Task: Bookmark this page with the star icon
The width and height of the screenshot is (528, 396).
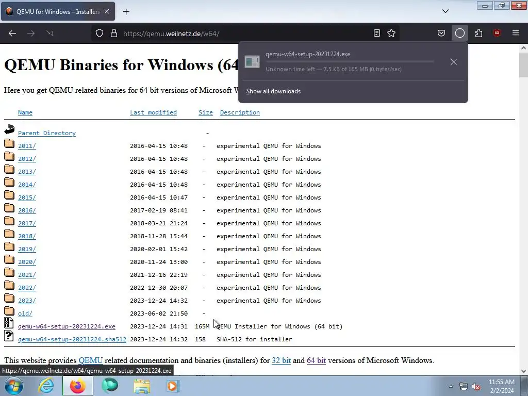Action: (x=391, y=33)
